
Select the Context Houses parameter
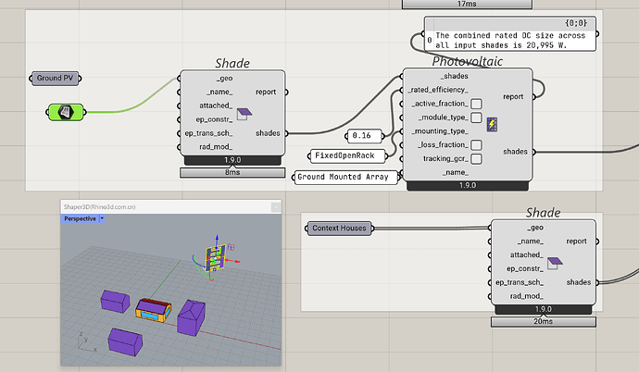338,228
